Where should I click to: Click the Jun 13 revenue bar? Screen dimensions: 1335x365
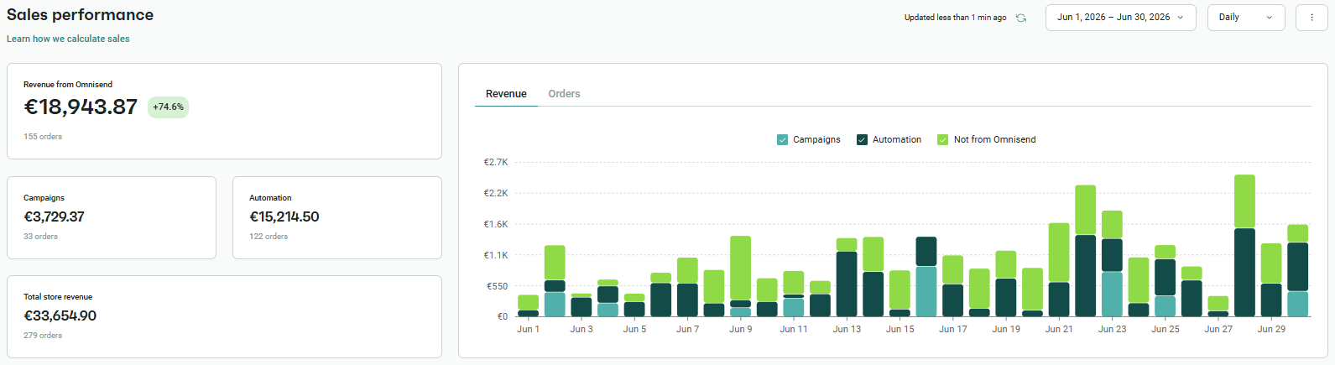[847, 278]
